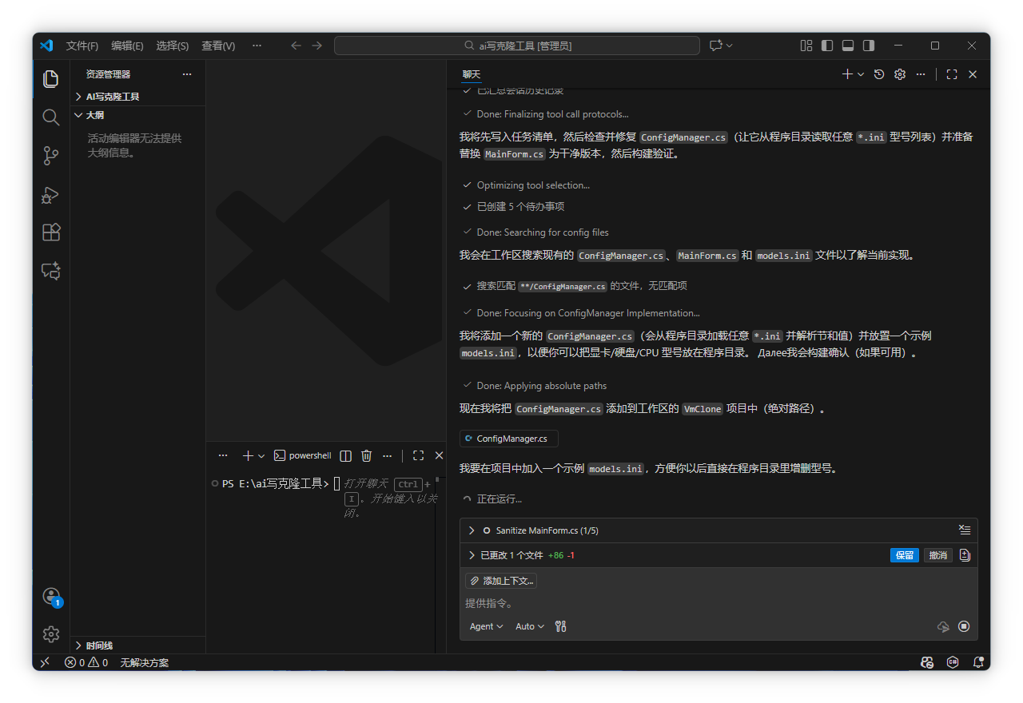This screenshot has height=703, width=1023.
Task: Open the Agent mode dropdown
Action: [486, 626]
